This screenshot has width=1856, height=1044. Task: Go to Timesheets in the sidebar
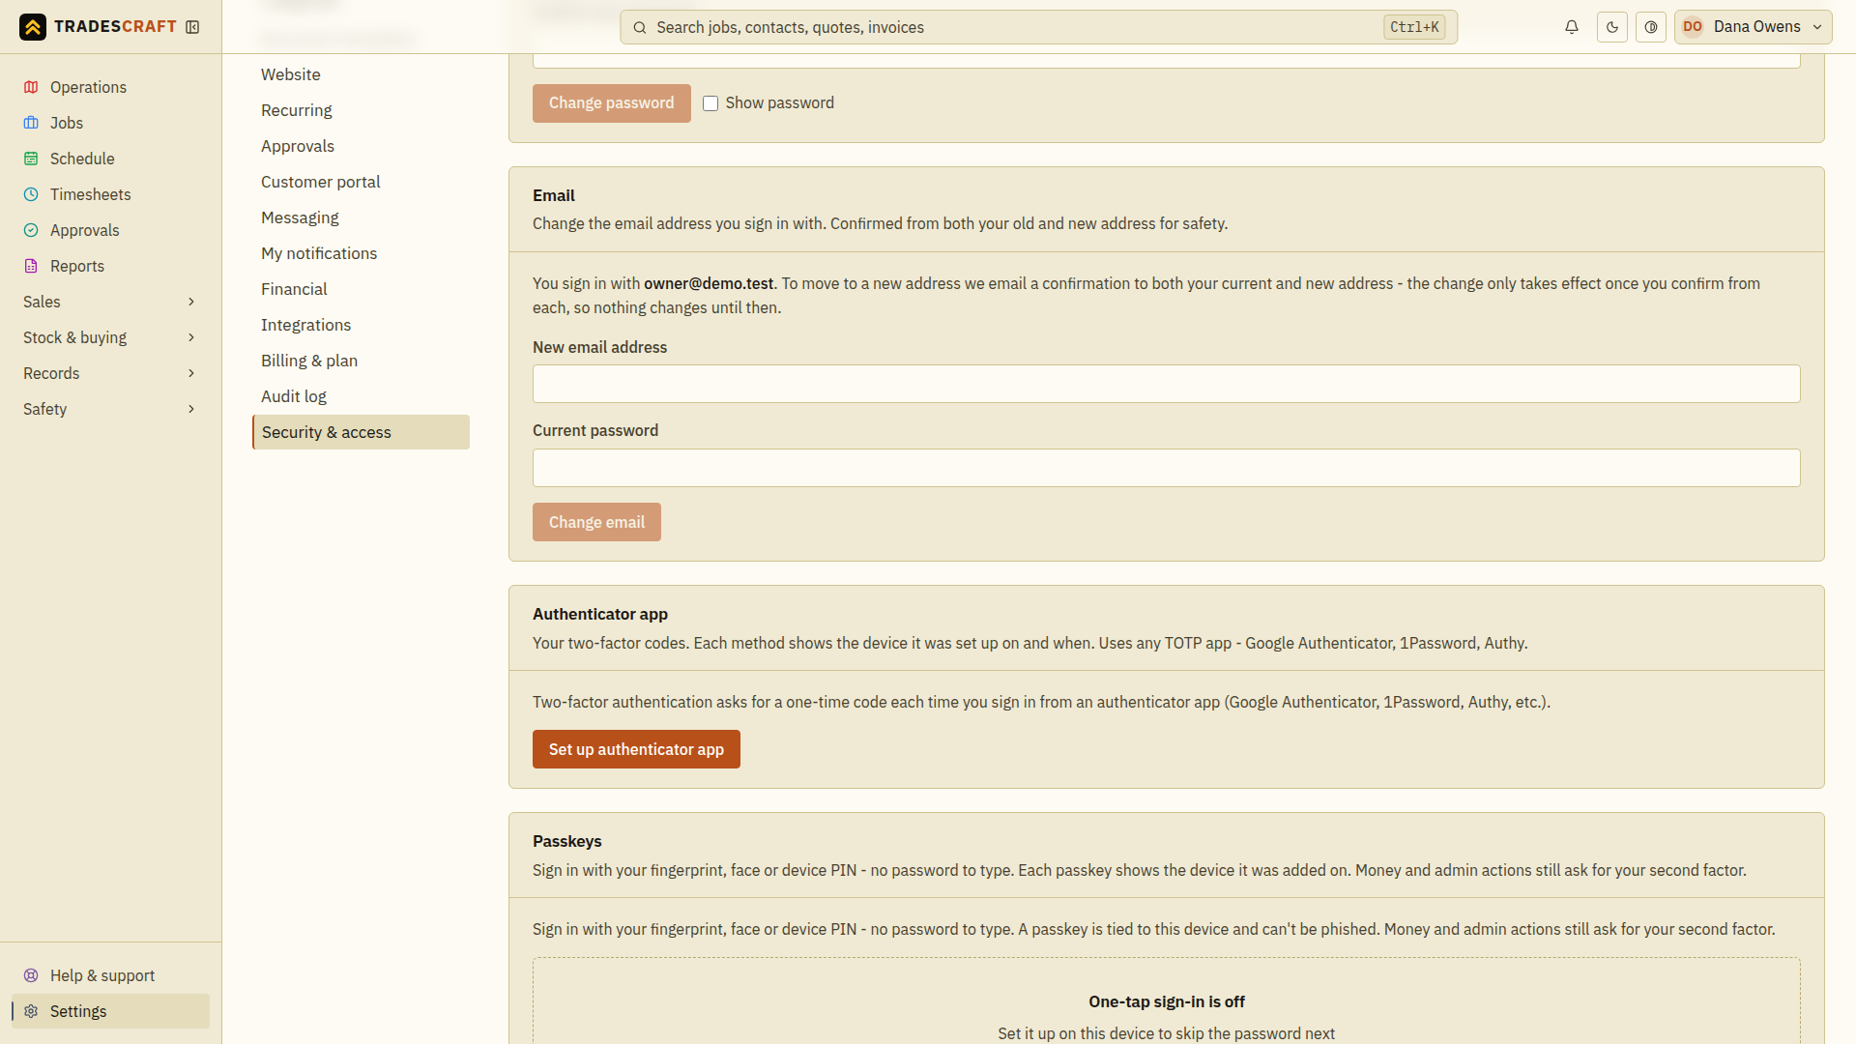pos(110,194)
